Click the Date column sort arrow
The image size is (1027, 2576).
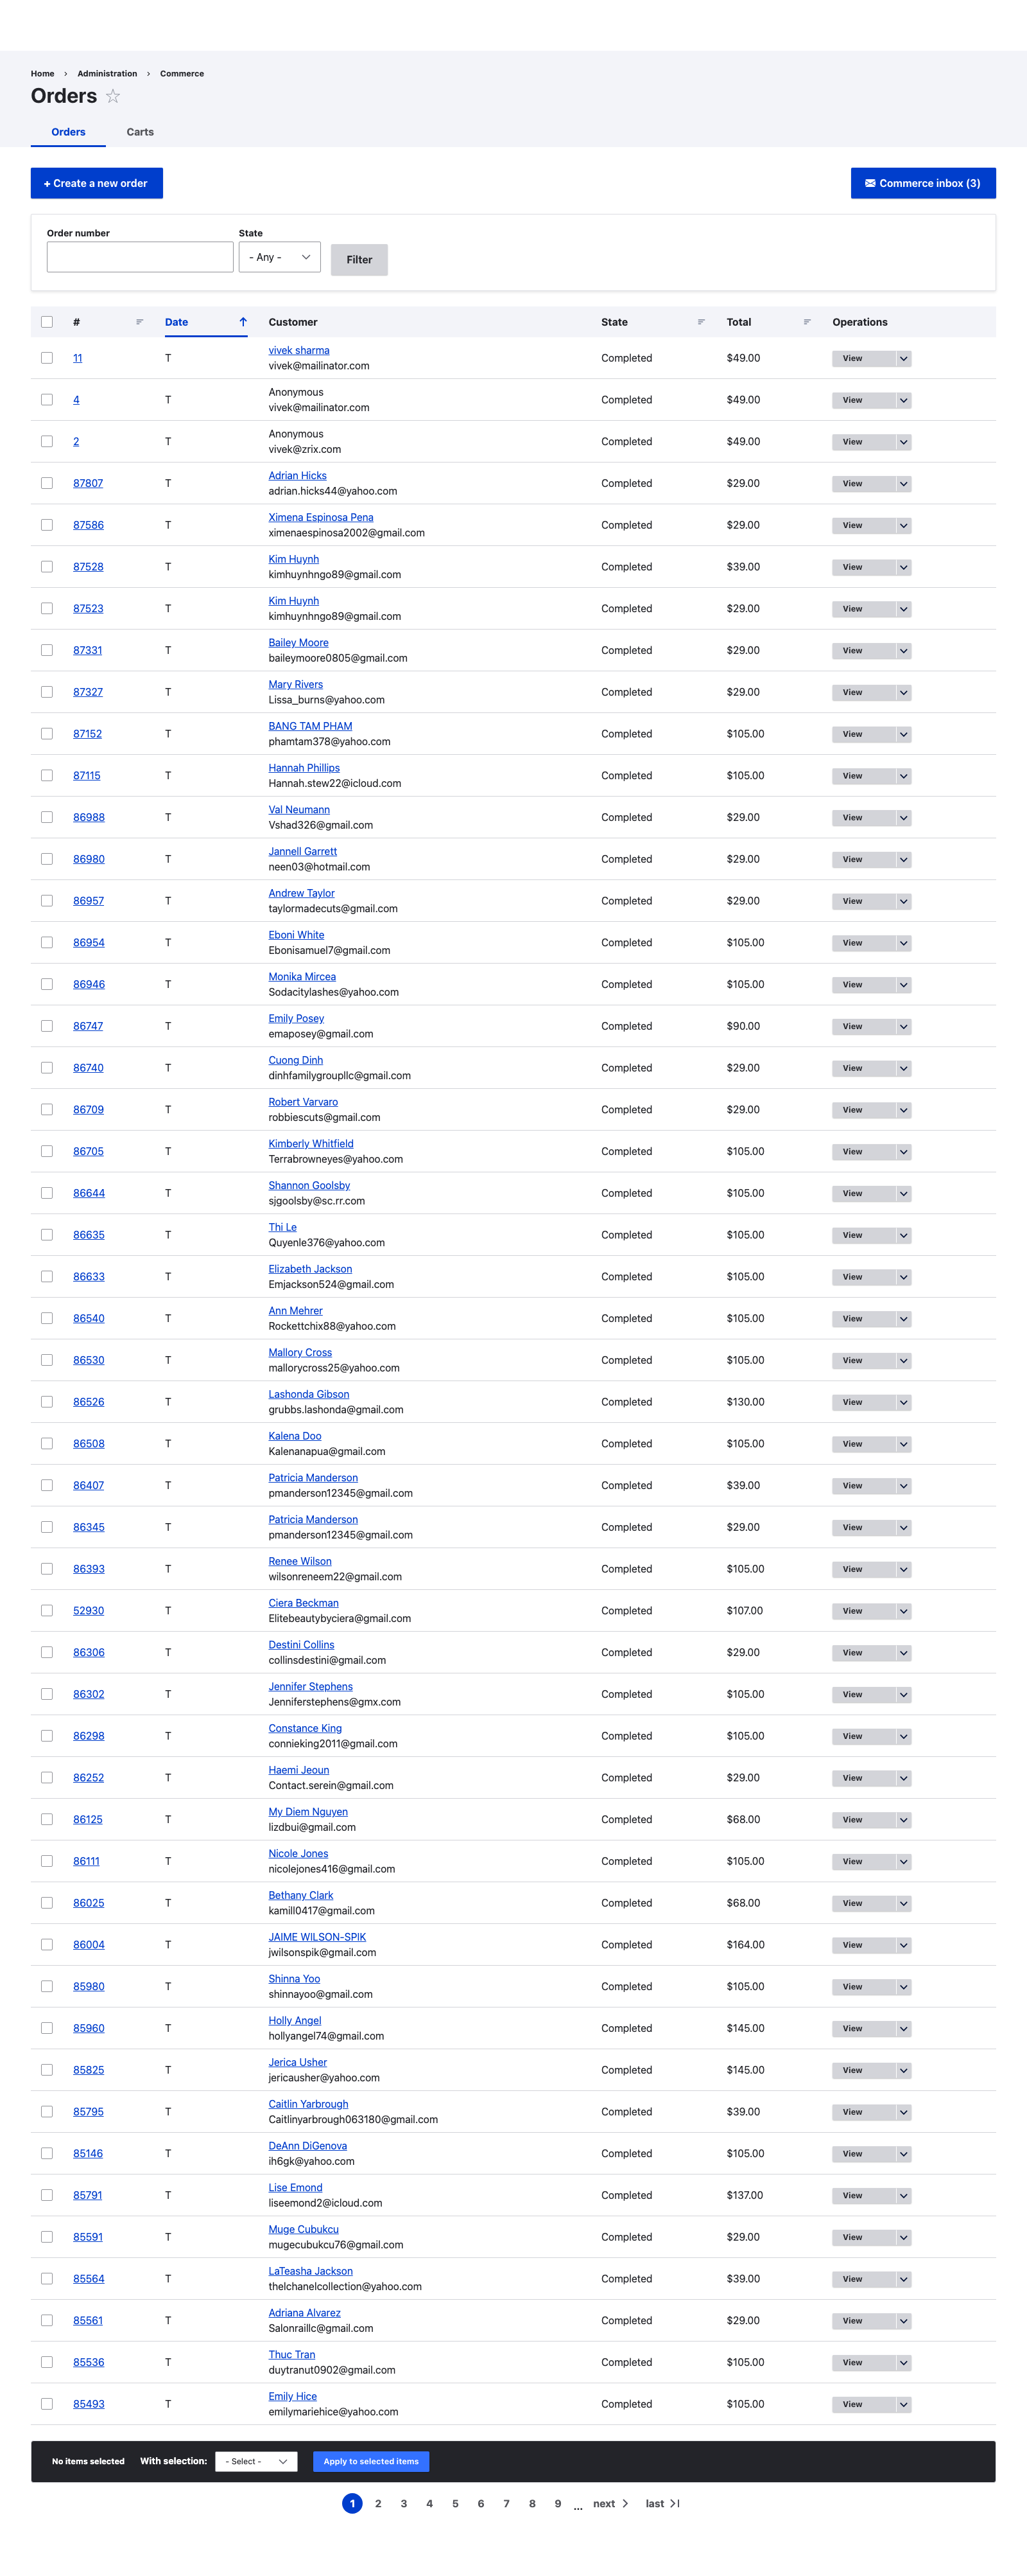click(x=243, y=322)
